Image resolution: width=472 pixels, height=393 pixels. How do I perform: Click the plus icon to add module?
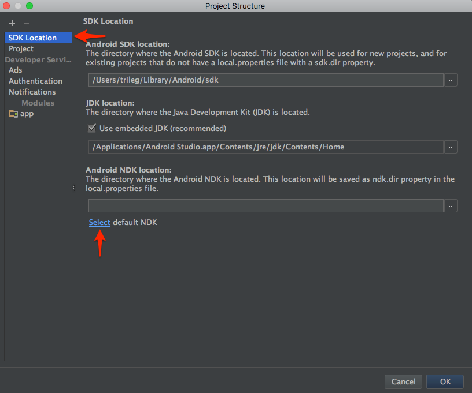pyautogui.click(x=12, y=23)
